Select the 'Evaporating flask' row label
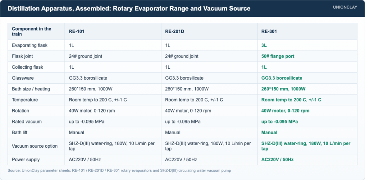365x180 pixels. pyautogui.click(x=30, y=45)
